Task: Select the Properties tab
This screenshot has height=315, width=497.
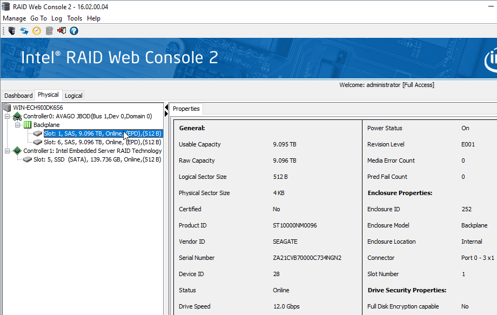Action: [x=186, y=109]
